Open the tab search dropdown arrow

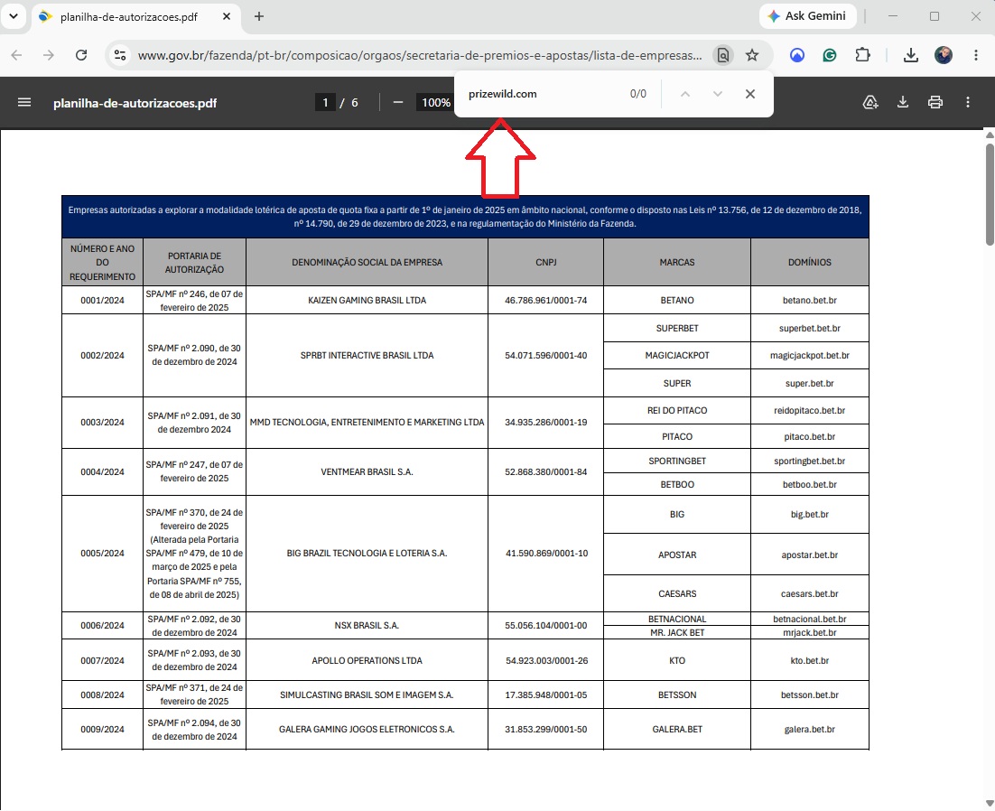click(x=14, y=16)
